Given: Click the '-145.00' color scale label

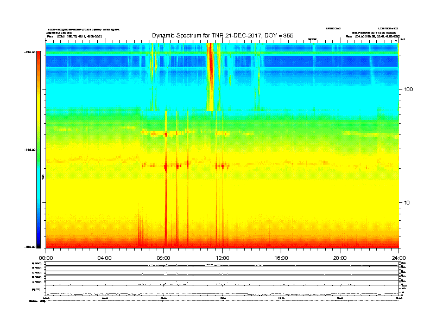Looking at the screenshot, I should 30,150.
